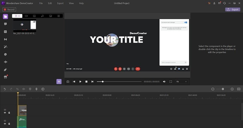Viewport: 243px width, 128px height.
Task: Select the Crop tool in timeline toolbar
Action: tap(17, 89)
